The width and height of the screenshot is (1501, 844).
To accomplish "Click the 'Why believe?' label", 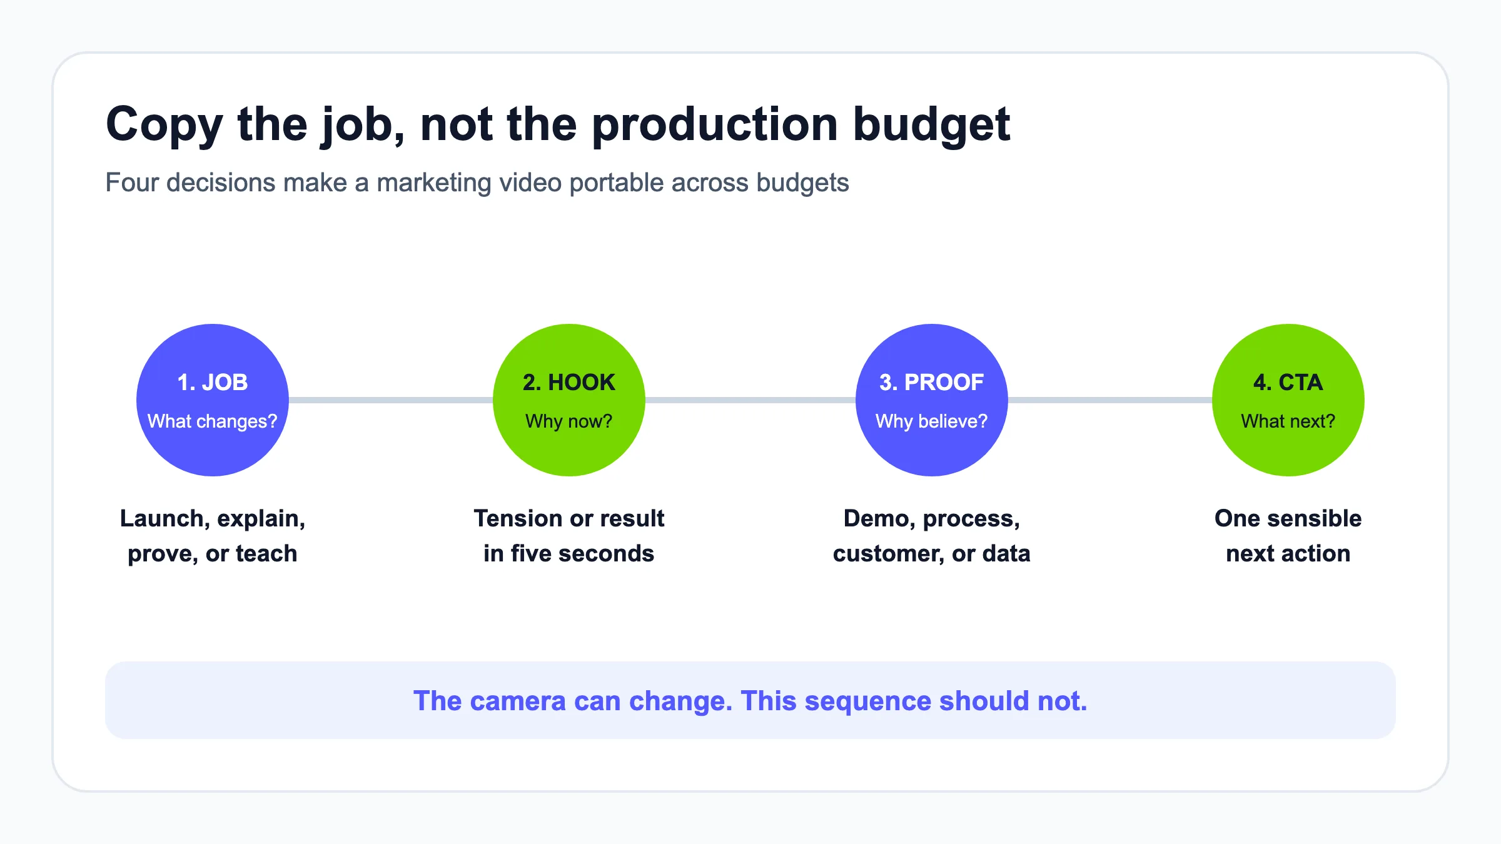I will (x=932, y=421).
